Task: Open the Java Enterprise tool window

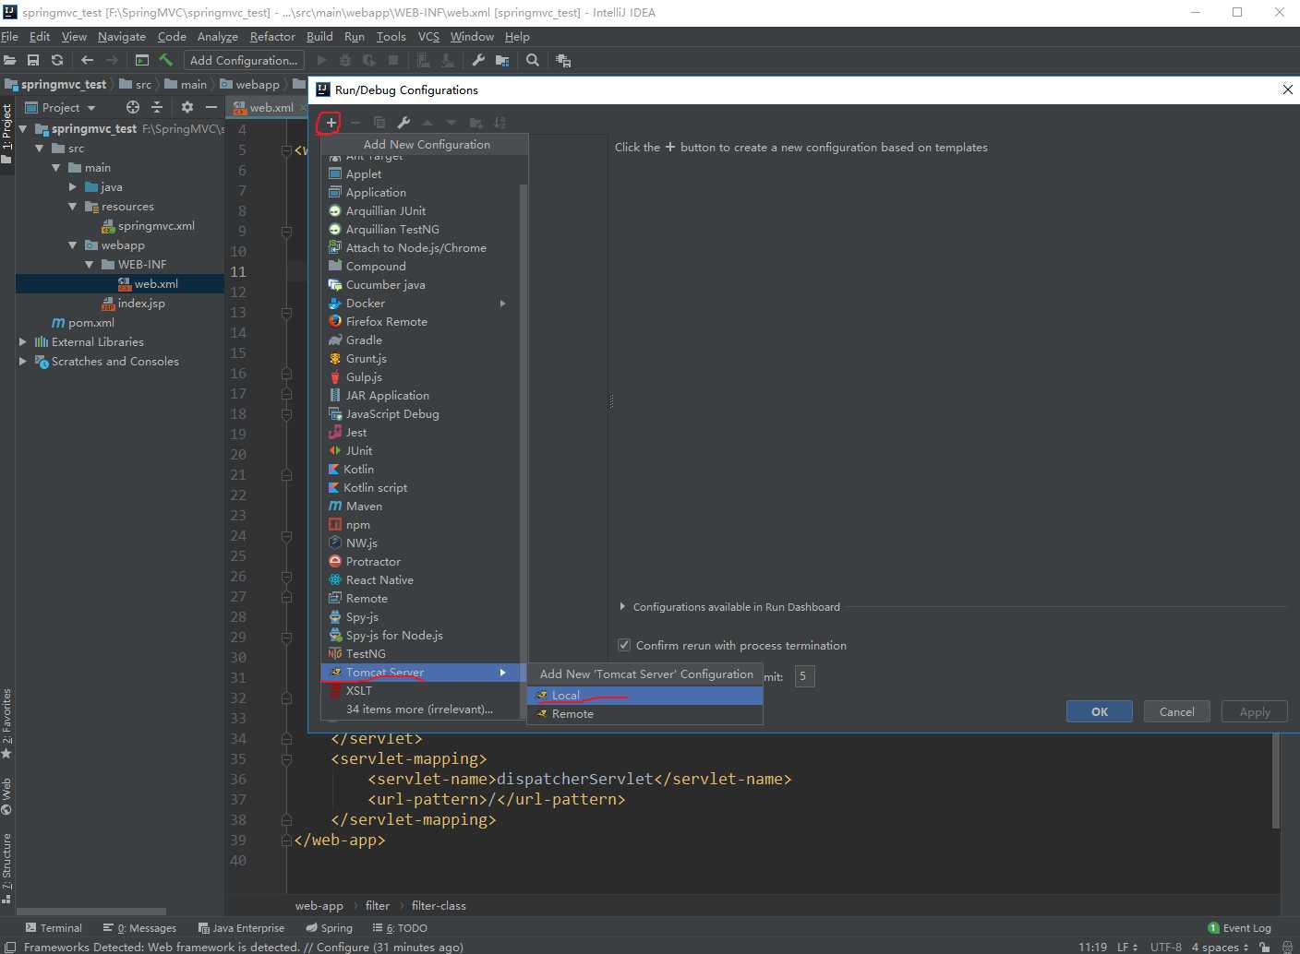Action: (242, 928)
